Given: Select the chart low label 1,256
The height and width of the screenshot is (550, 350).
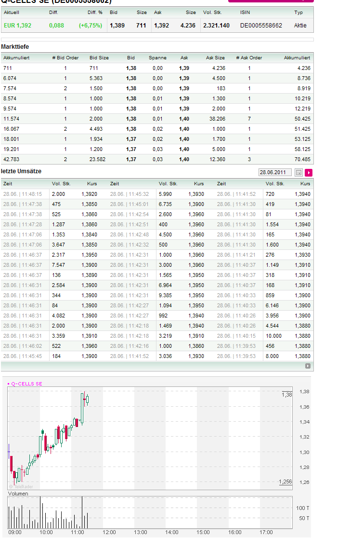Looking at the screenshot, I should (285, 481).
